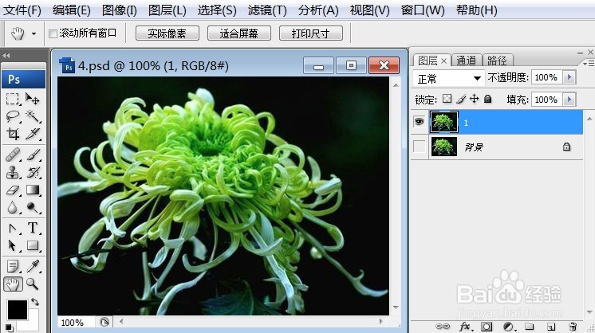This screenshot has width=595, height=333.
Task: Select the History Brush tool
Action: point(33,172)
